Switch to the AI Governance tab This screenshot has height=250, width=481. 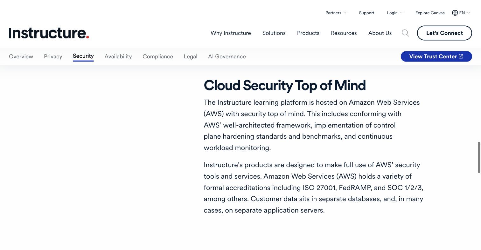click(227, 56)
